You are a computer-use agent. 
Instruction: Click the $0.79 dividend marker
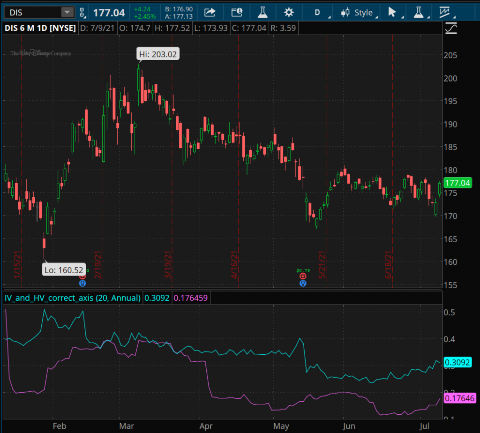(303, 270)
